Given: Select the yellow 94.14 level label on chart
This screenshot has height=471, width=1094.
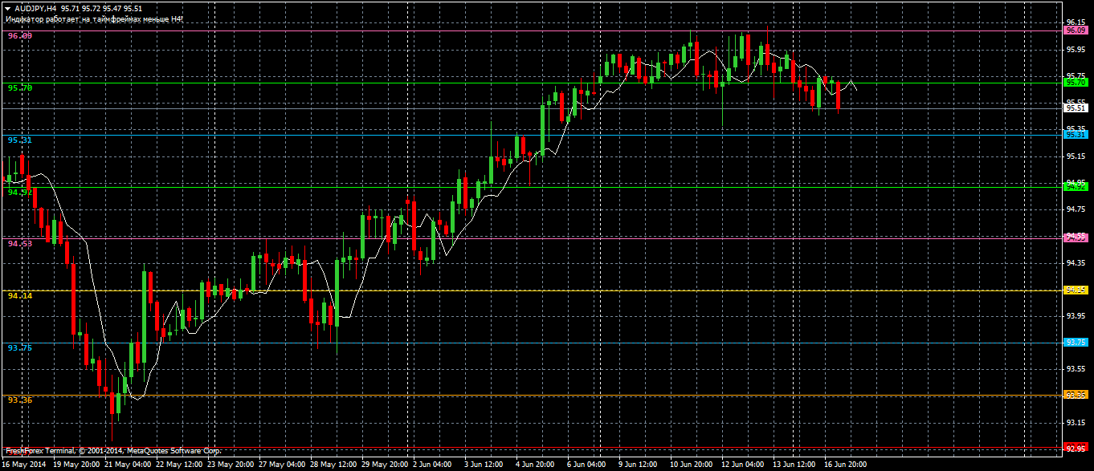Looking at the screenshot, I should 20,295.
